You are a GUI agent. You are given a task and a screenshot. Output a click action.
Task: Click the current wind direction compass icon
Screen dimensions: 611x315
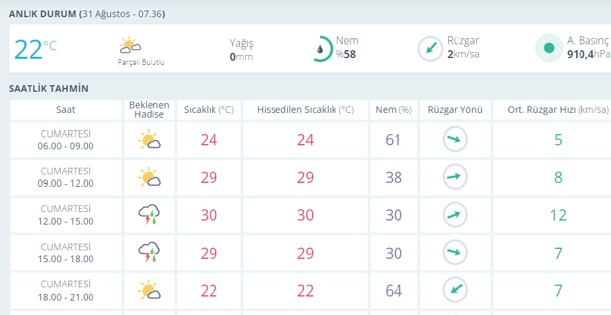(430, 48)
